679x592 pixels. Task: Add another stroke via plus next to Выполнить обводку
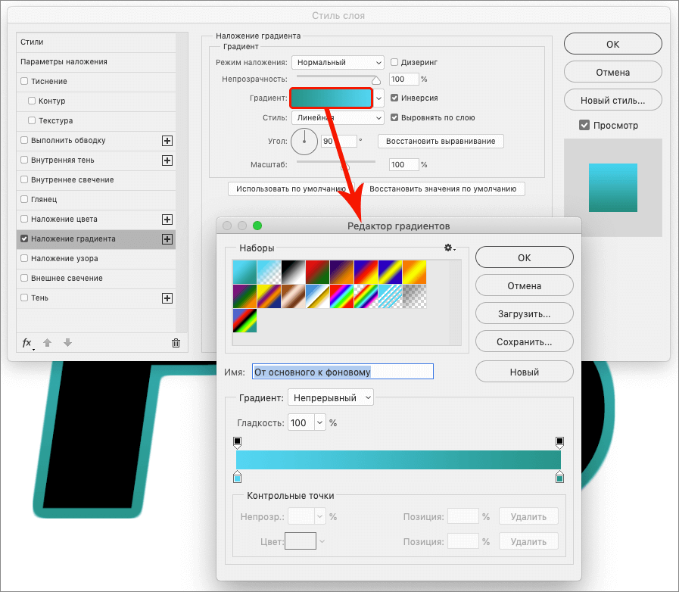click(x=167, y=141)
